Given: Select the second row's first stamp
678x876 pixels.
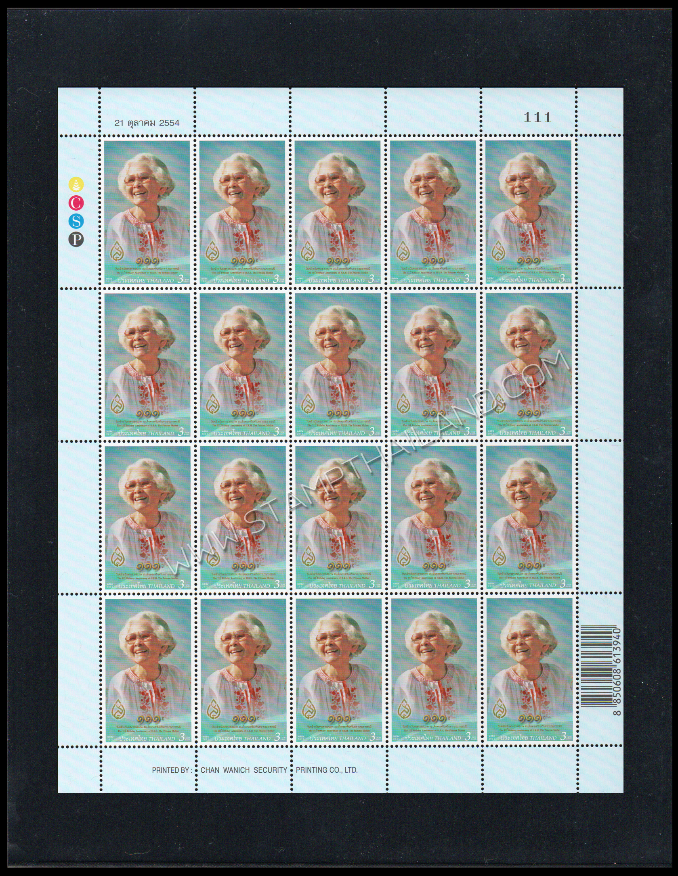Looking at the screenshot, I should click(x=147, y=365).
